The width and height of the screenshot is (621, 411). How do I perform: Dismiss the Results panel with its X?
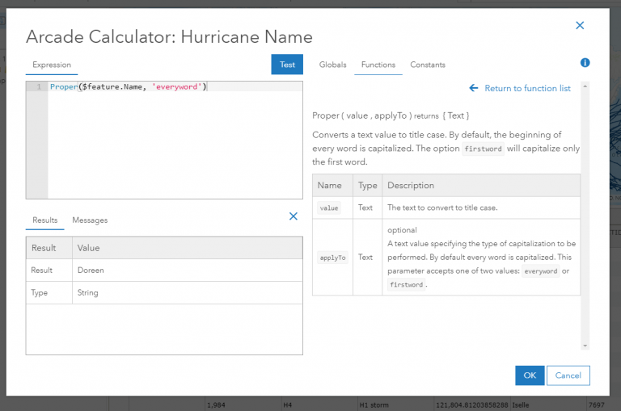point(294,216)
